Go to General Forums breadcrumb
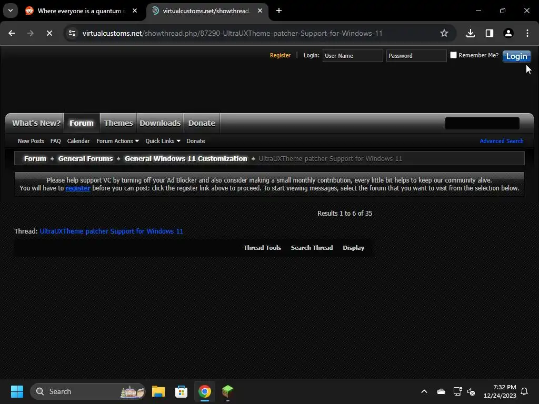This screenshot has width=539, height=404. (85, 158)
